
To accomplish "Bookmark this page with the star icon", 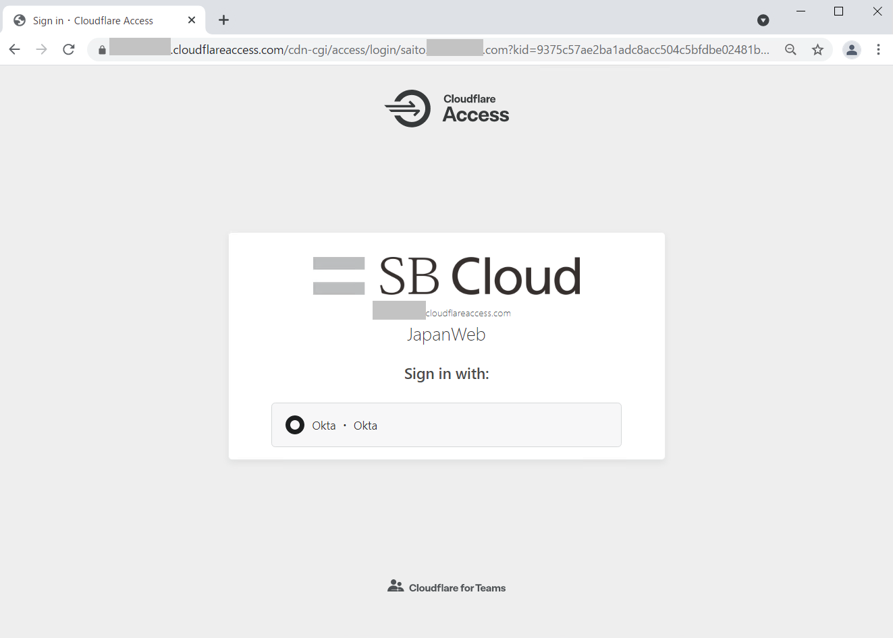I will 817,49.
